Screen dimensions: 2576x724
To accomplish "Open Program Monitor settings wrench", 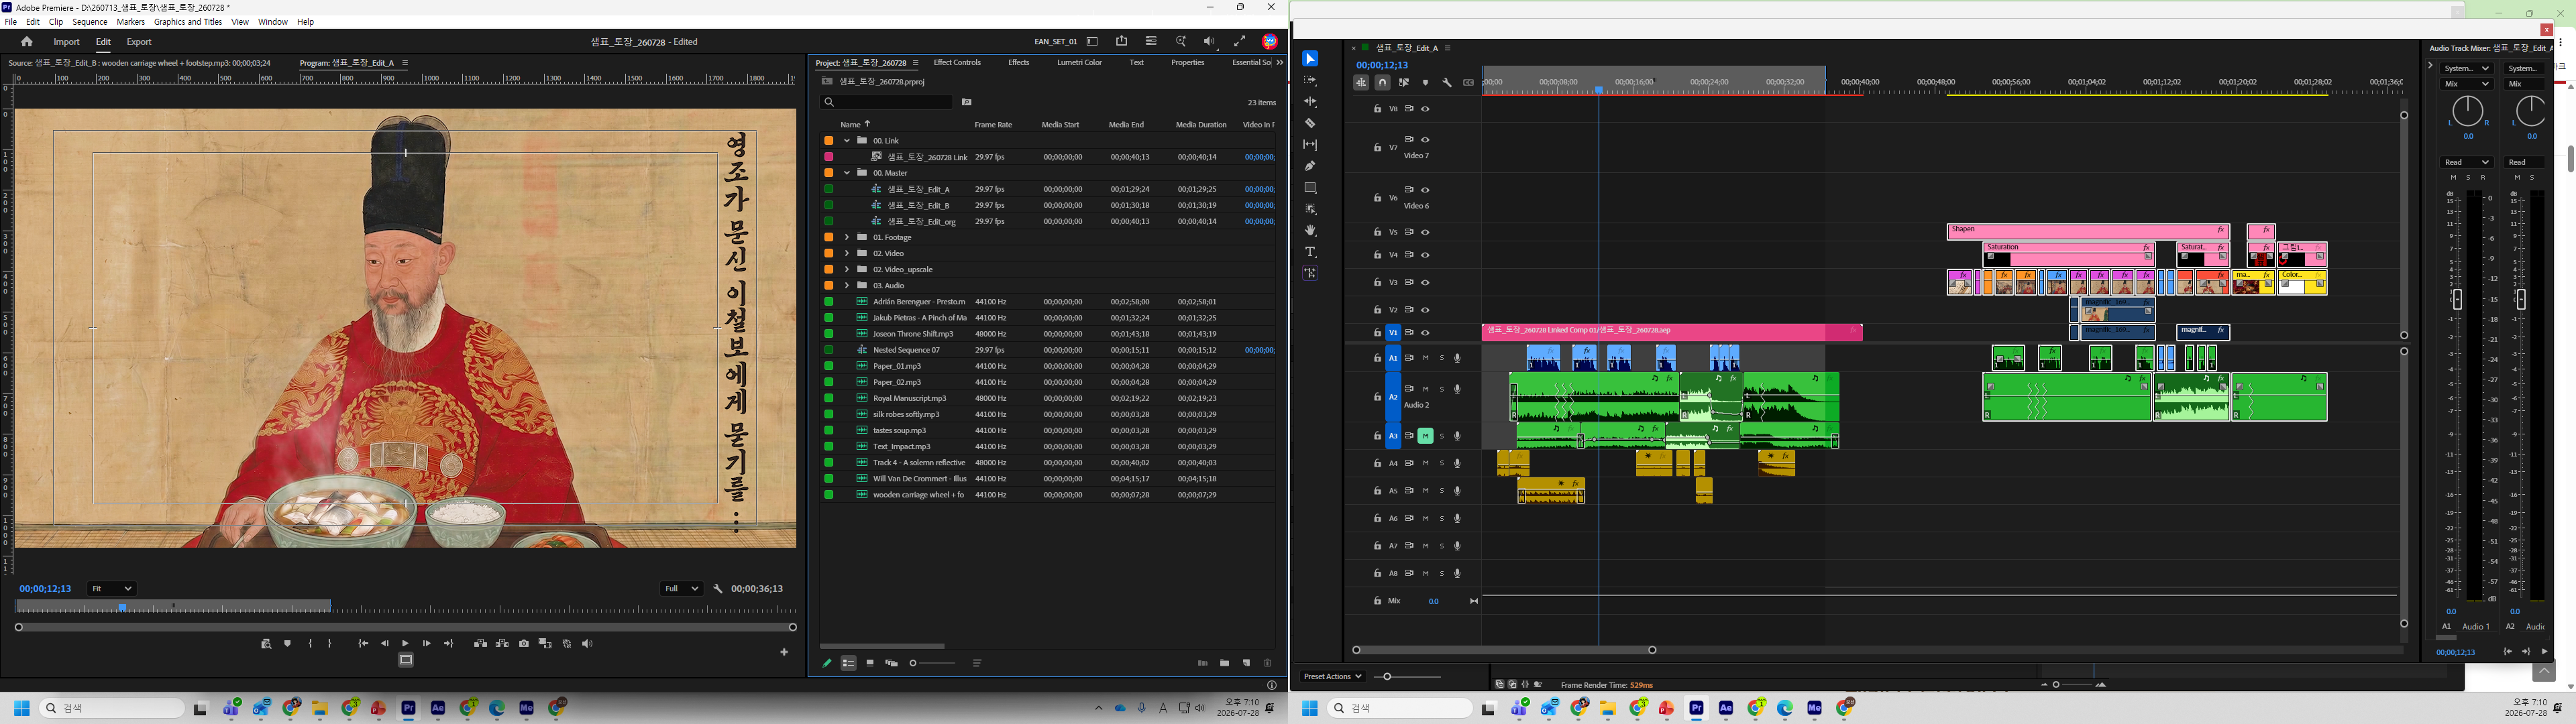I will [x=718, y=589].
